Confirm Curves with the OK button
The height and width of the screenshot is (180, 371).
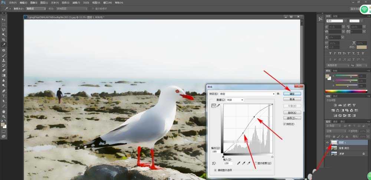click(292, 94)
